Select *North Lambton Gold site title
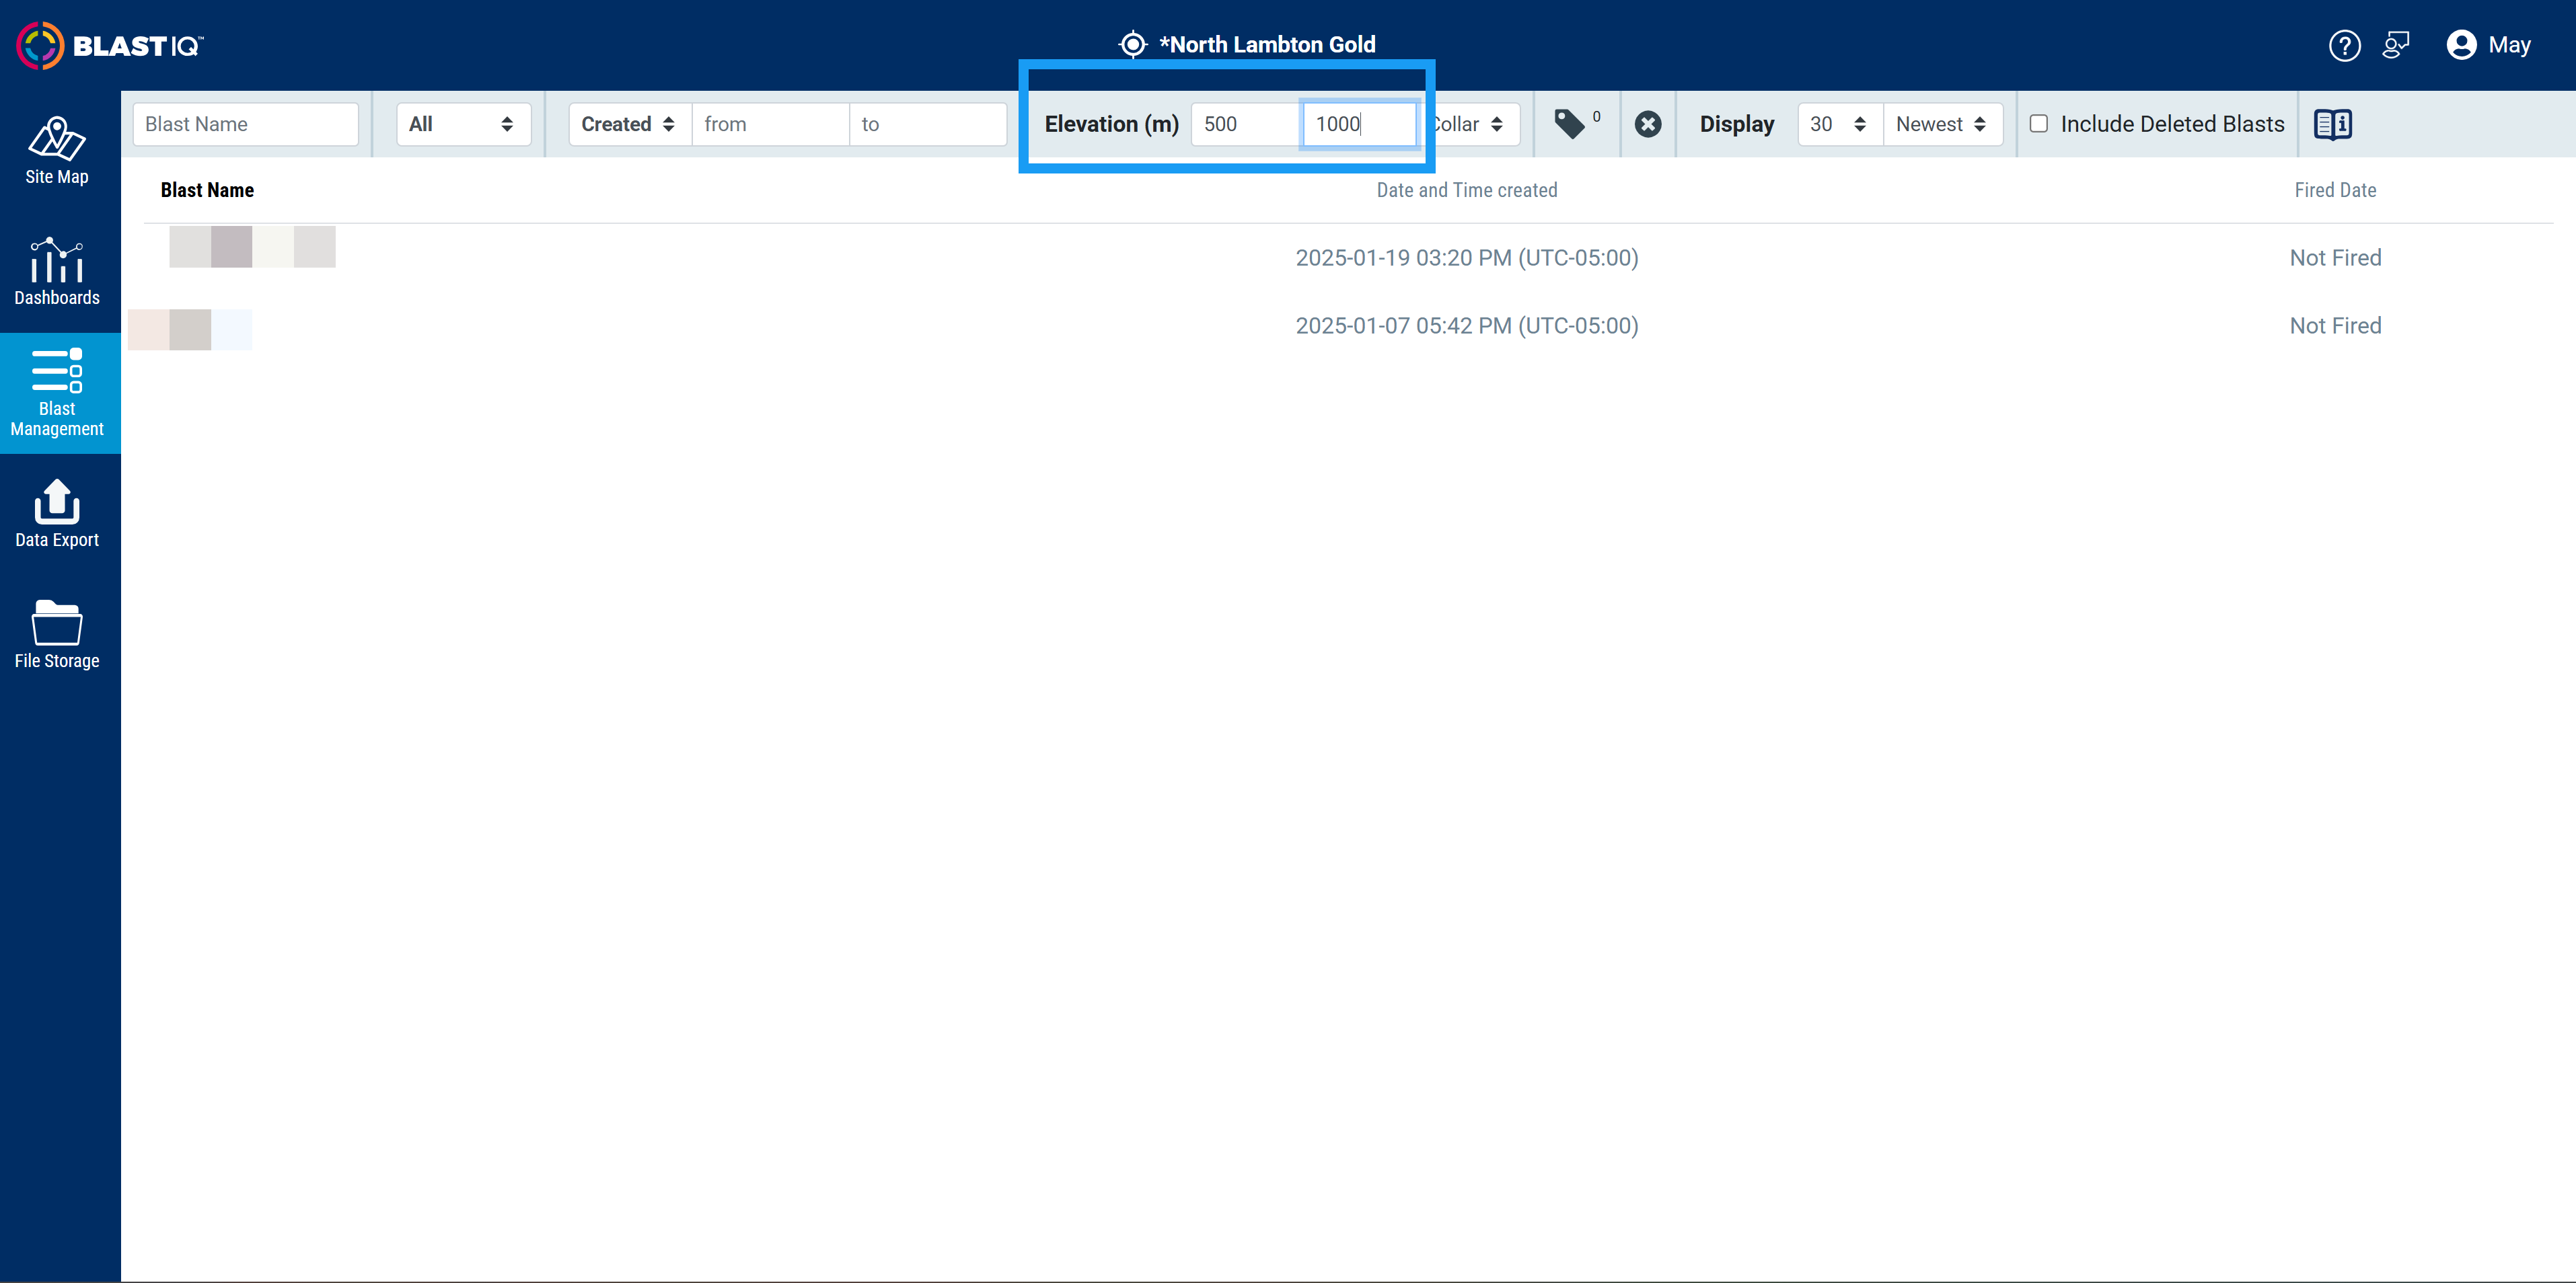2576x1283 pixels. [1267, 45]
